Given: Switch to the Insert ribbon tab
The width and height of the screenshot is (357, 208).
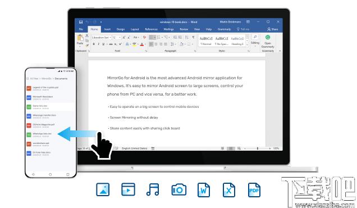Looking at the screenshot, I should pos(107,29).
